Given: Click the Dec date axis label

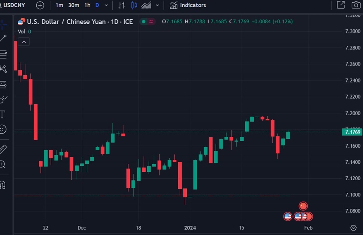Looking at the screenshot, I should [x=82, y=228].
